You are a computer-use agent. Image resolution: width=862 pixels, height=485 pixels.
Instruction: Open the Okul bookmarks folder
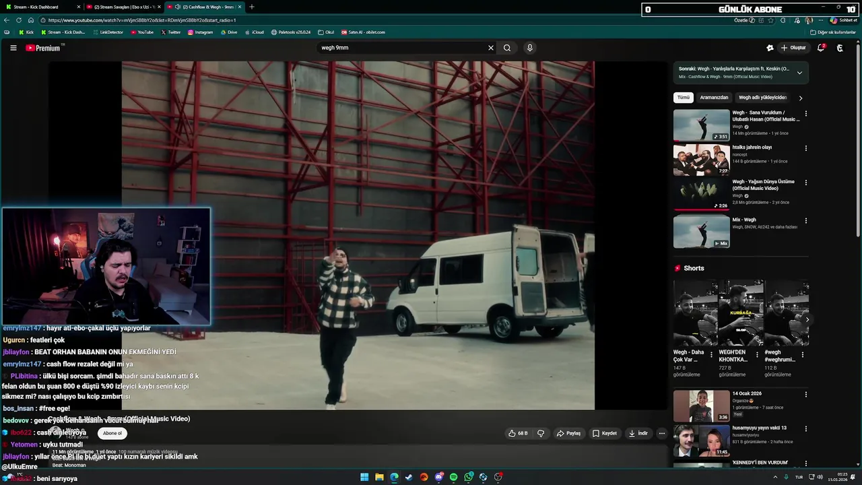[x=326, y=32]
